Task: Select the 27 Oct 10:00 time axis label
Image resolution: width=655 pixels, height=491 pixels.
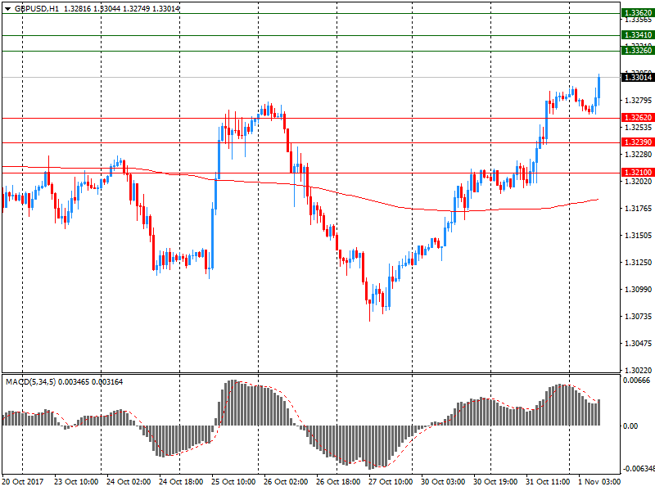Action: click(391, 481)
